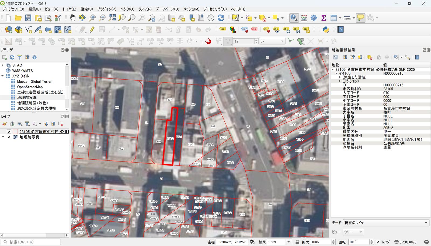Expand the STAC browser node
The width and height of the screenshot is (431, 246).
pyautogui.click(x=2, y=65)
